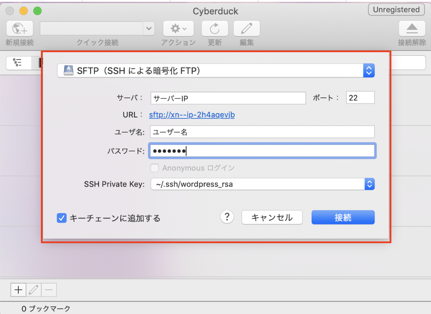431x314 pixels.
Task: Click the yellow minimize window button
Action: click(x=24, y=11)
